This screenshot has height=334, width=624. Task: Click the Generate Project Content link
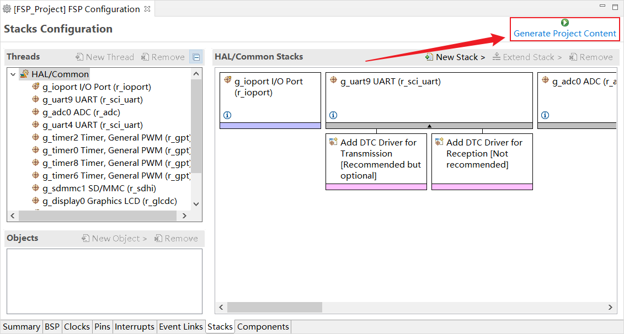coord(564,34)
